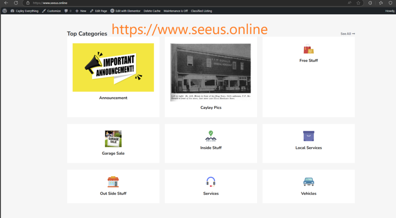
Task: Expand the New content menu
Action: point(81,11)
